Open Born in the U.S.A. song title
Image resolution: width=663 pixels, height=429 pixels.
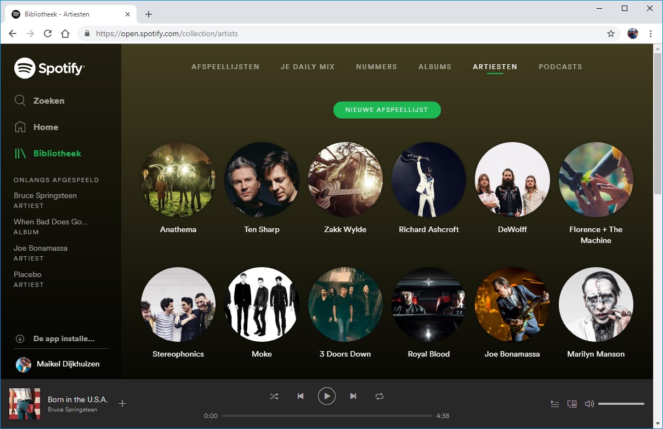pyautogui.click(x=77, y=399)
